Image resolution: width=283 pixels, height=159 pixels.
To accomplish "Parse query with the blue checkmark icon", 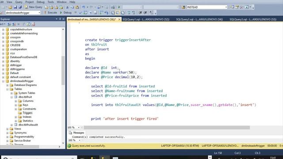I will pos(80,13).
